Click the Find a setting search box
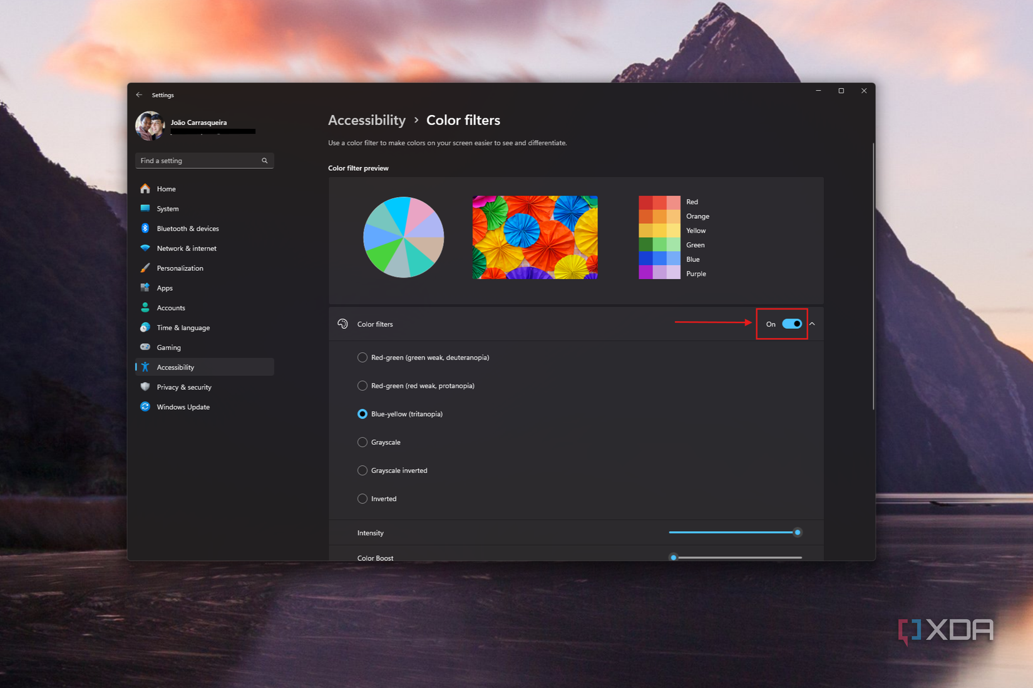The image size is (1033, 688). click(204, 161)
